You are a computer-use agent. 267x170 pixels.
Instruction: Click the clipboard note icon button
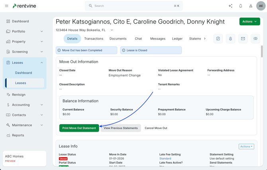(218, 39)
